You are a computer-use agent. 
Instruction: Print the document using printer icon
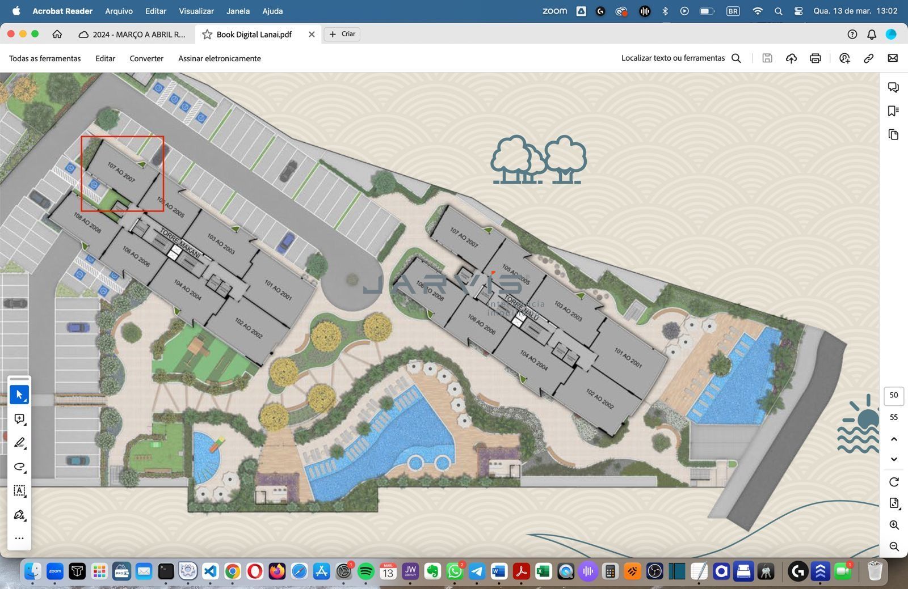point(815,58)
